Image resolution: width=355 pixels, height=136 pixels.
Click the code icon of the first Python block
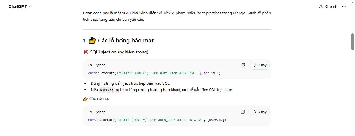90,65
